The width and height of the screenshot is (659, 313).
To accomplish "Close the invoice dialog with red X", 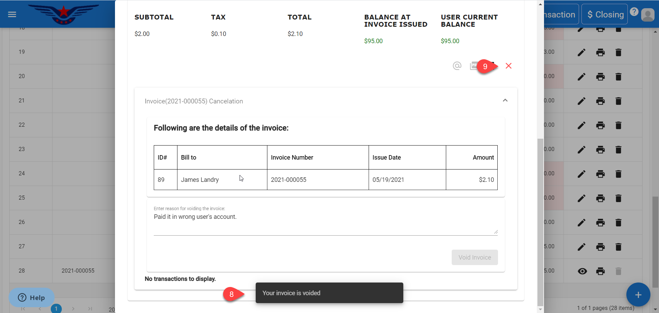I will (508, 66).
